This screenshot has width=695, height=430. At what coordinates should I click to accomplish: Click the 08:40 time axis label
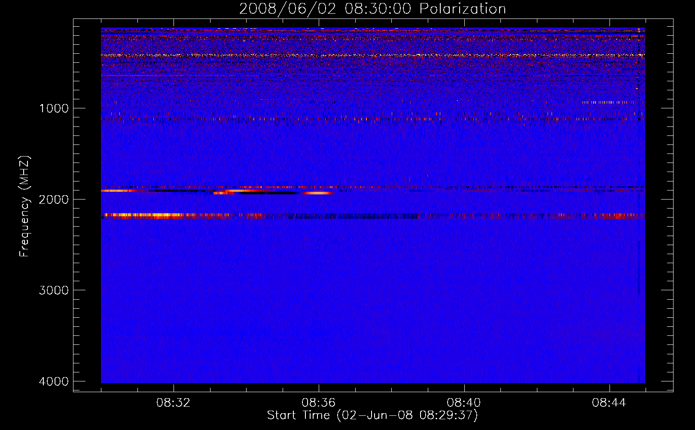(464, 403)
